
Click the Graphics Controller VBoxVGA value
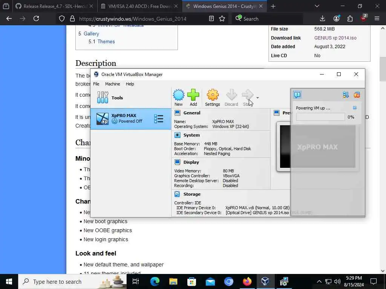pyautogui.click(x=231, y=176)
